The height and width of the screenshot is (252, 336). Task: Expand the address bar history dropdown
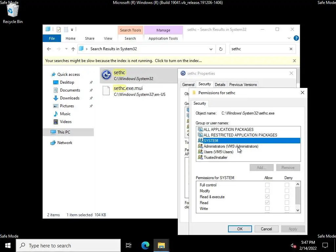click(211, 49)
